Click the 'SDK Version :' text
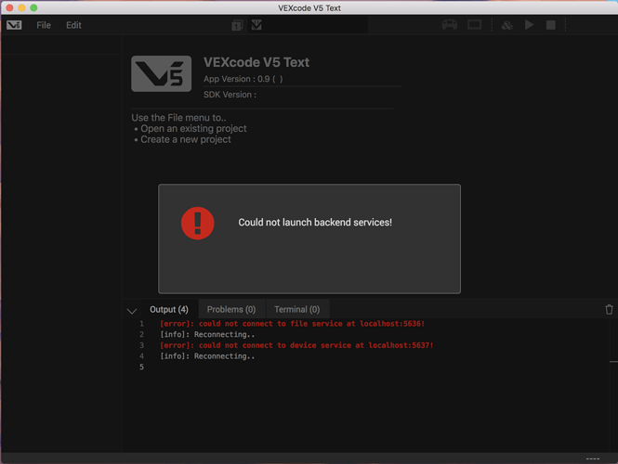The width and height of the screenshot is (618, 464). tap(230, 95)
